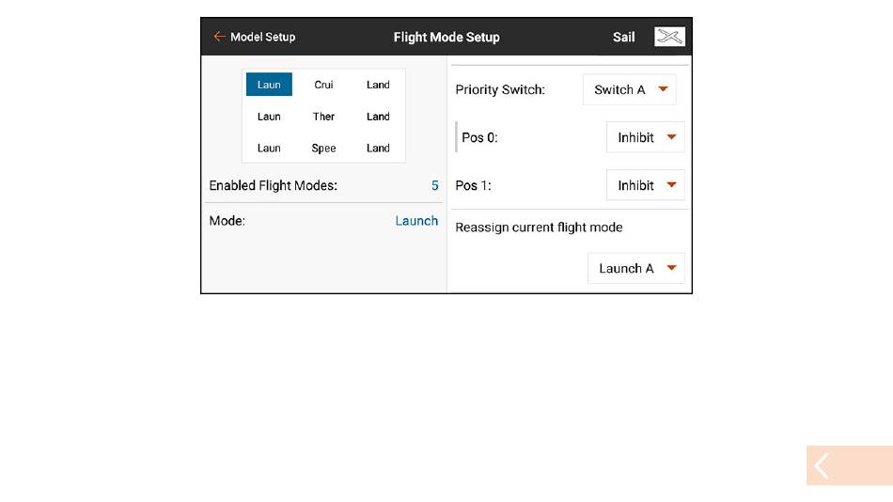Select the top-row Land mode cell
Viewport: 893px width, 502px height.
[378, 85]
